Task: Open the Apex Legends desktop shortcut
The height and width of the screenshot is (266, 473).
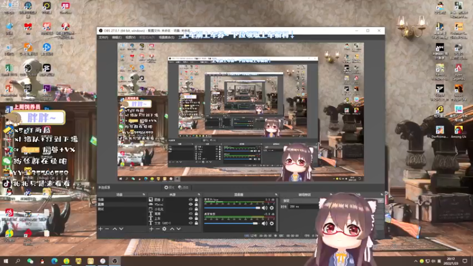Action: pos(459,72)
